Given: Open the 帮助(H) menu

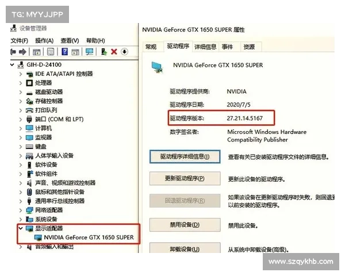Looking at the screenshot, I should pyautogui.click(x=95, y=41).
